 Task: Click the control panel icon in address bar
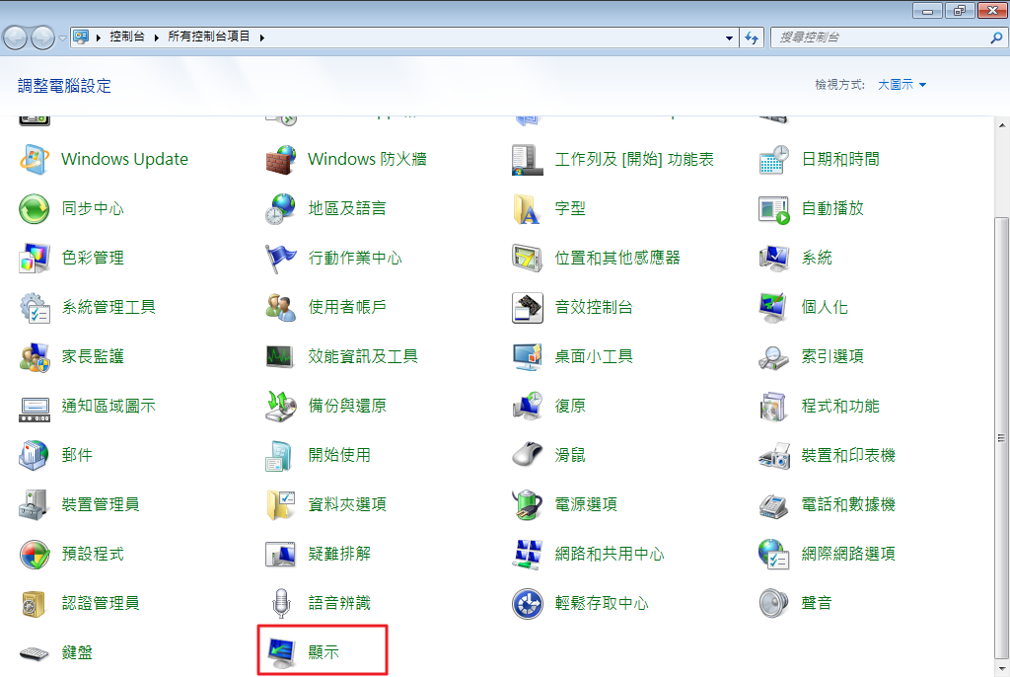[x=81, y=37]
